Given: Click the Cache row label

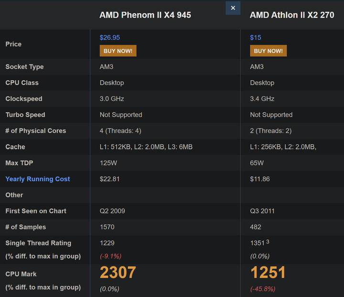Looking at the screenshot, I should [15, 147].
